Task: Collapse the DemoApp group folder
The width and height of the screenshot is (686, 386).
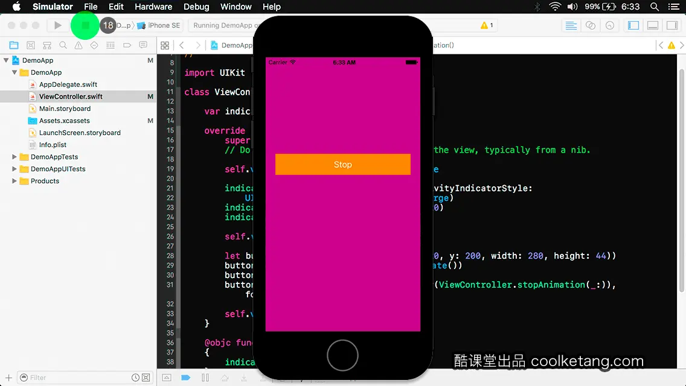Action: click(x=14, y=72)
